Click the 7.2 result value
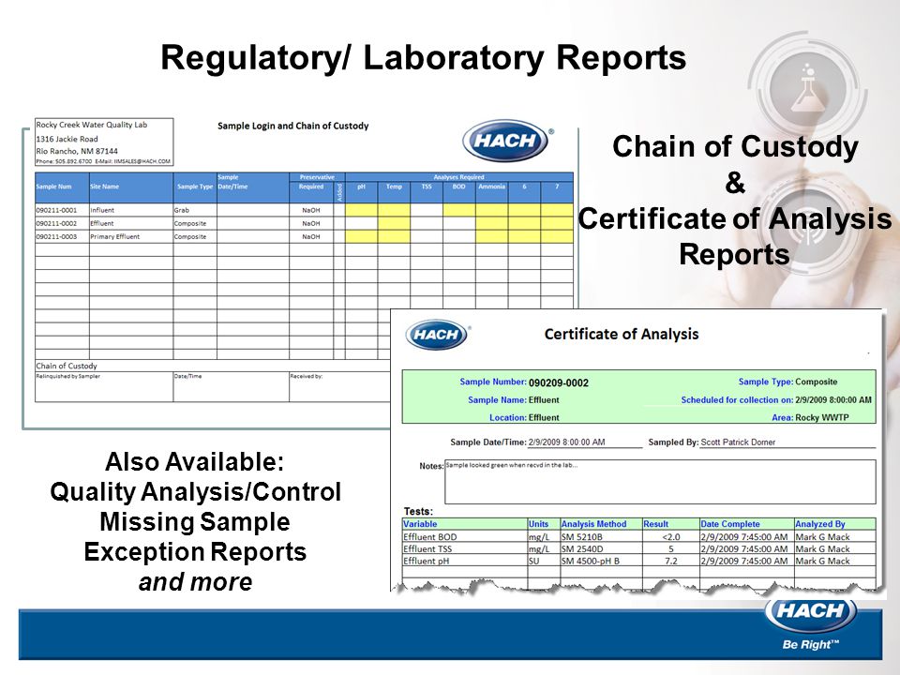900x675 pixels. point(671,562)
